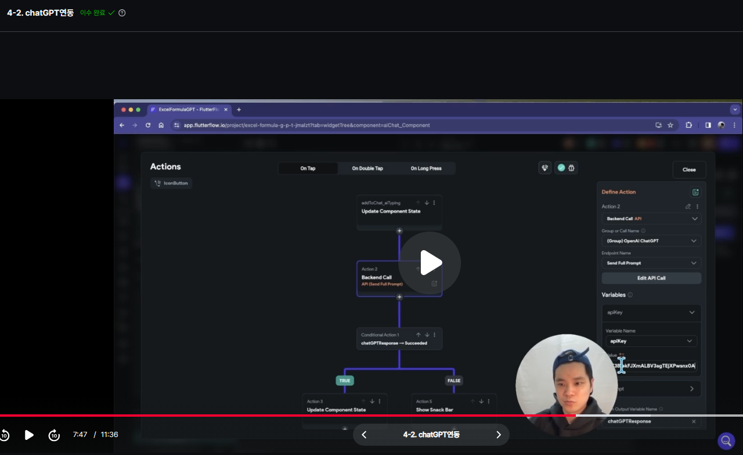743x455 pixels.
Task: Click the green check status icon in Actions header
Action: click(561, 168)
